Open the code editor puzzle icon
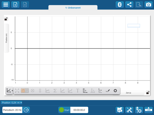This screenshot has width=154, height=115. click(x=120, y=110)
